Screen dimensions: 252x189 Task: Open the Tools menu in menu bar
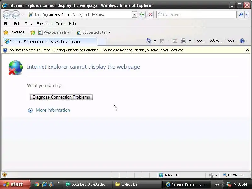60,24
